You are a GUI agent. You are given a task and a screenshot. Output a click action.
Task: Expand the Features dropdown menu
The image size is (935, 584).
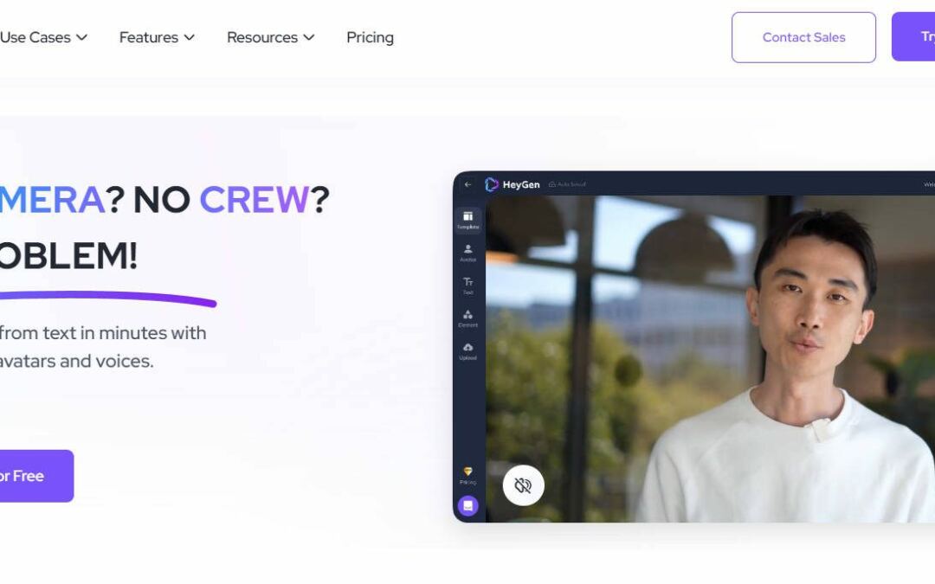click(x=157, y=37)
